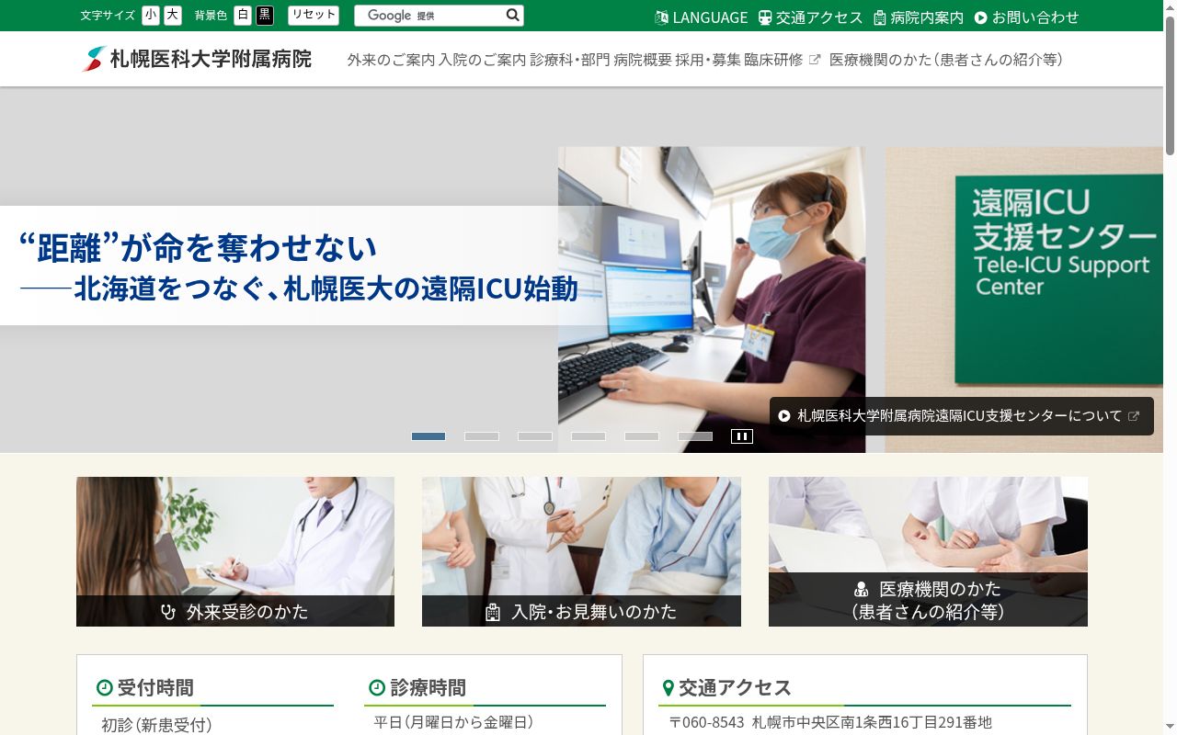
Task: Open 医療機関のかた(患者さんの紹介等) menu item
Action: tap(946, 60)
